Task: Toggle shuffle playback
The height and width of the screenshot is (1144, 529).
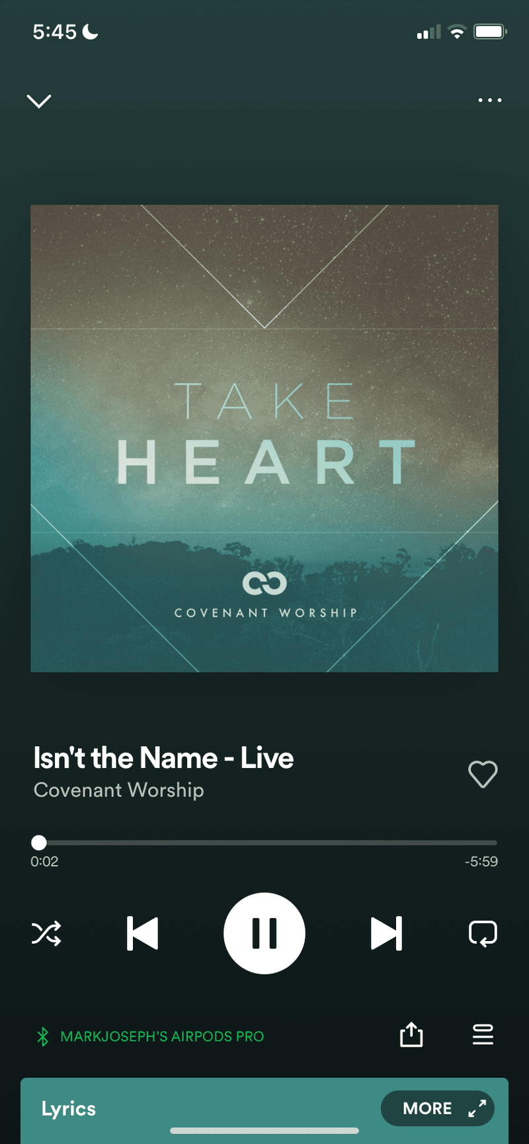Action: click(x=46, y=933)
